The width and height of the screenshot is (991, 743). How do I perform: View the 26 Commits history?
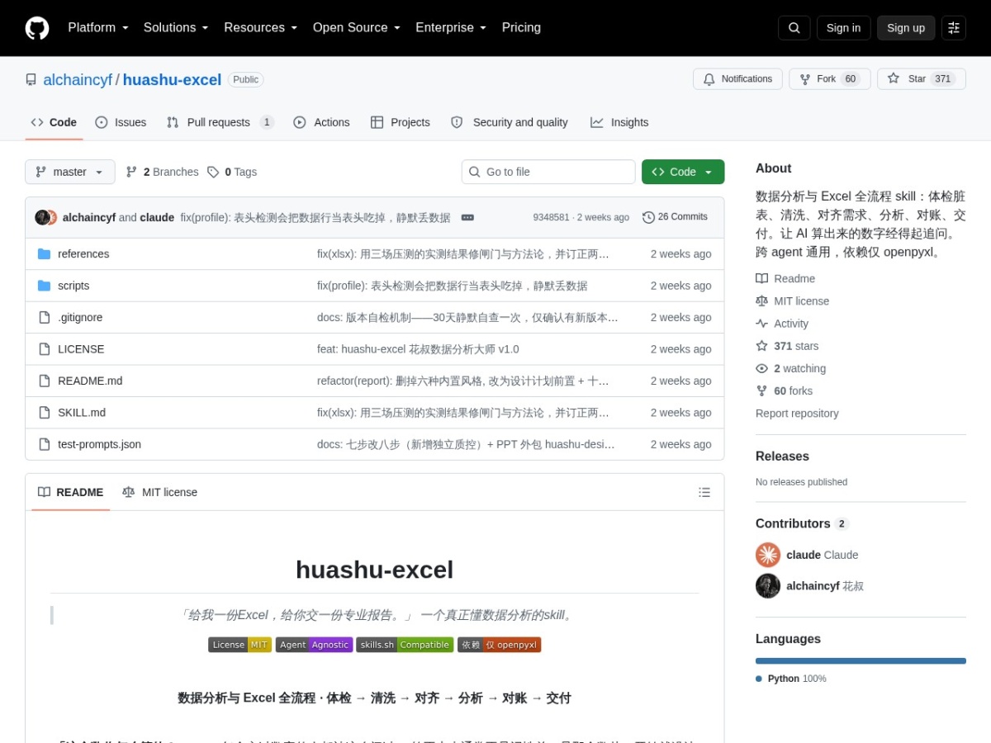pyautogui.click(x=675, y=217)
